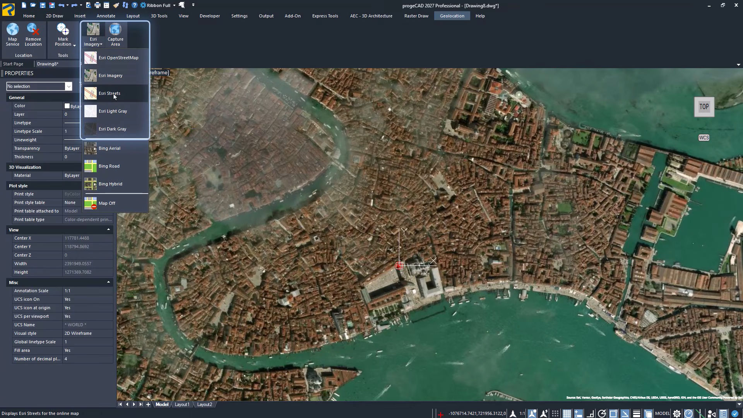Open undo history dropdown arrow
The image size is (743, 418).
pyautogui.click(x=67, y=5)
